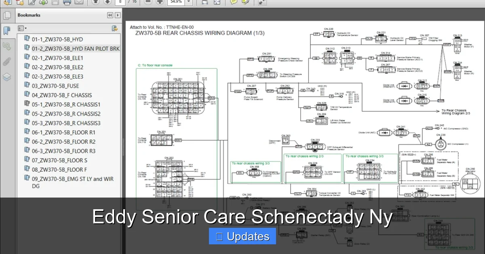
Task: Open bookmark 08_ZW370-5B_FLOOR F
Action: [59, 169]
